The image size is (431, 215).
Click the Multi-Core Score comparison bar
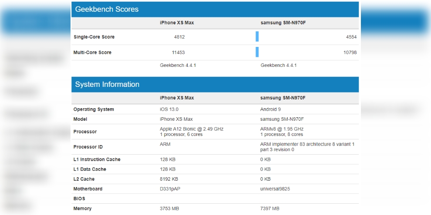pos(257,52)
